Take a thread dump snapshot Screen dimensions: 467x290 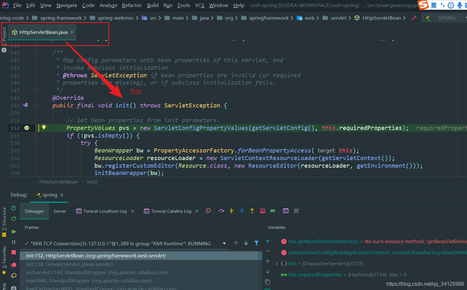[13, 287]
